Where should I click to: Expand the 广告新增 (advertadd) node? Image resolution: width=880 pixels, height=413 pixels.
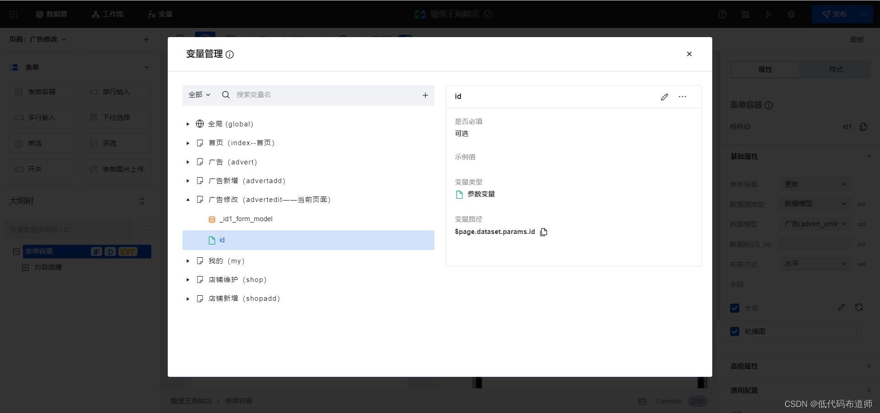[x=188, y=181]
